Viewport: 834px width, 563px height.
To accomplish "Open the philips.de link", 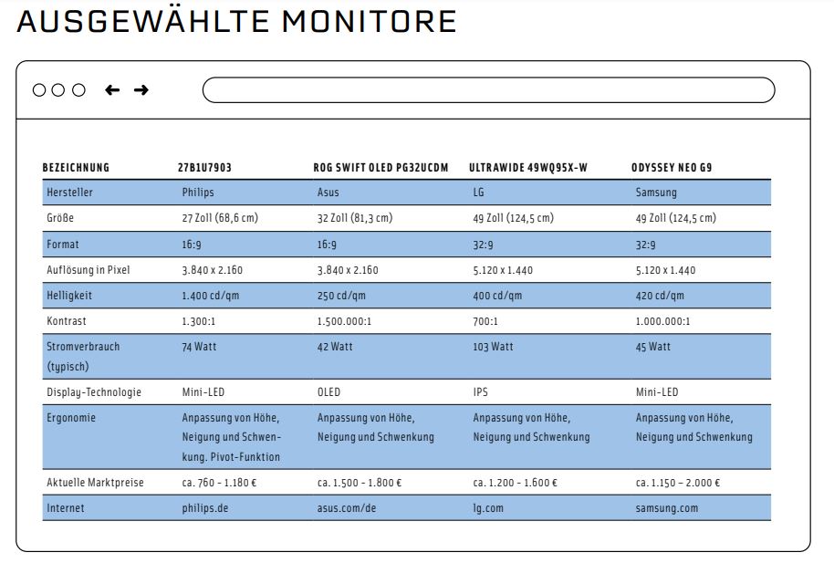I will point(204,508).
